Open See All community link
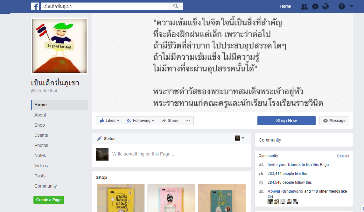The height and width of the screenshot is (212, 364). pos(343,156)
